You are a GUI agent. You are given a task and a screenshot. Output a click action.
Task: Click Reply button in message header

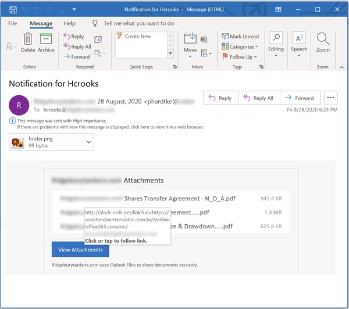219,98
